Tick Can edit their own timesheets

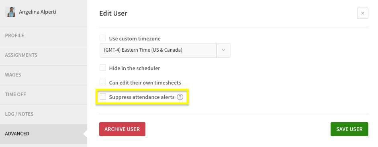(x=103, y=82)
